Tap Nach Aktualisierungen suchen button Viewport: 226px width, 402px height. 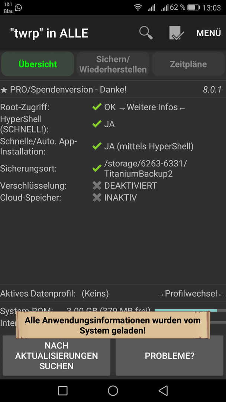(56, 356)
